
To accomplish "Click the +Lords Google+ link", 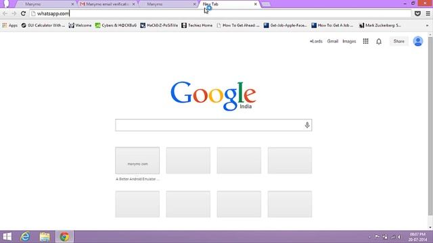I will point(316,41).
